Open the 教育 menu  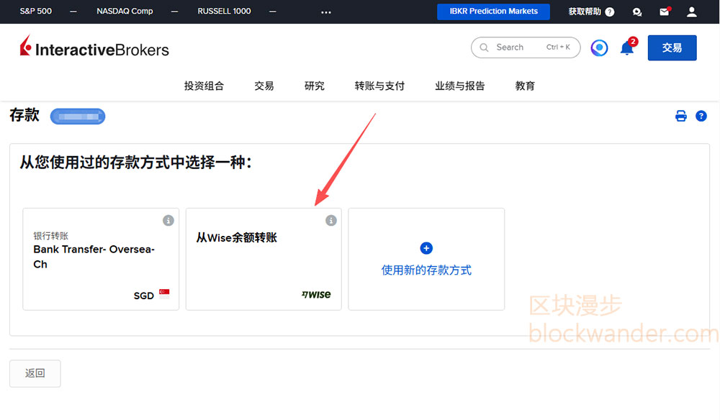525,86
